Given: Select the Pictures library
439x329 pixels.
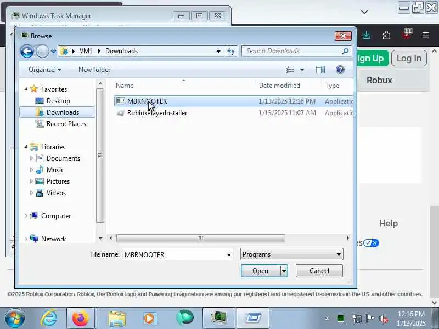Looking at the screenshot, I should pos(58,181).
